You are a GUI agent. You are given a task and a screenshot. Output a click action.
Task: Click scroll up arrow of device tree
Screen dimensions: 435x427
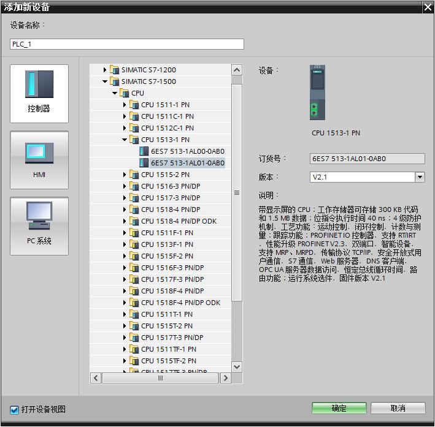tap(237, 70)
